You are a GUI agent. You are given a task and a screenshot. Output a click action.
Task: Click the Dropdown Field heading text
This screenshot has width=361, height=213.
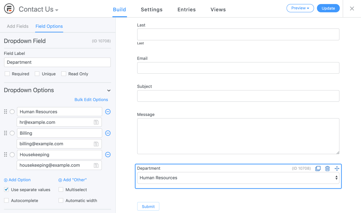(x=25, y=41)
